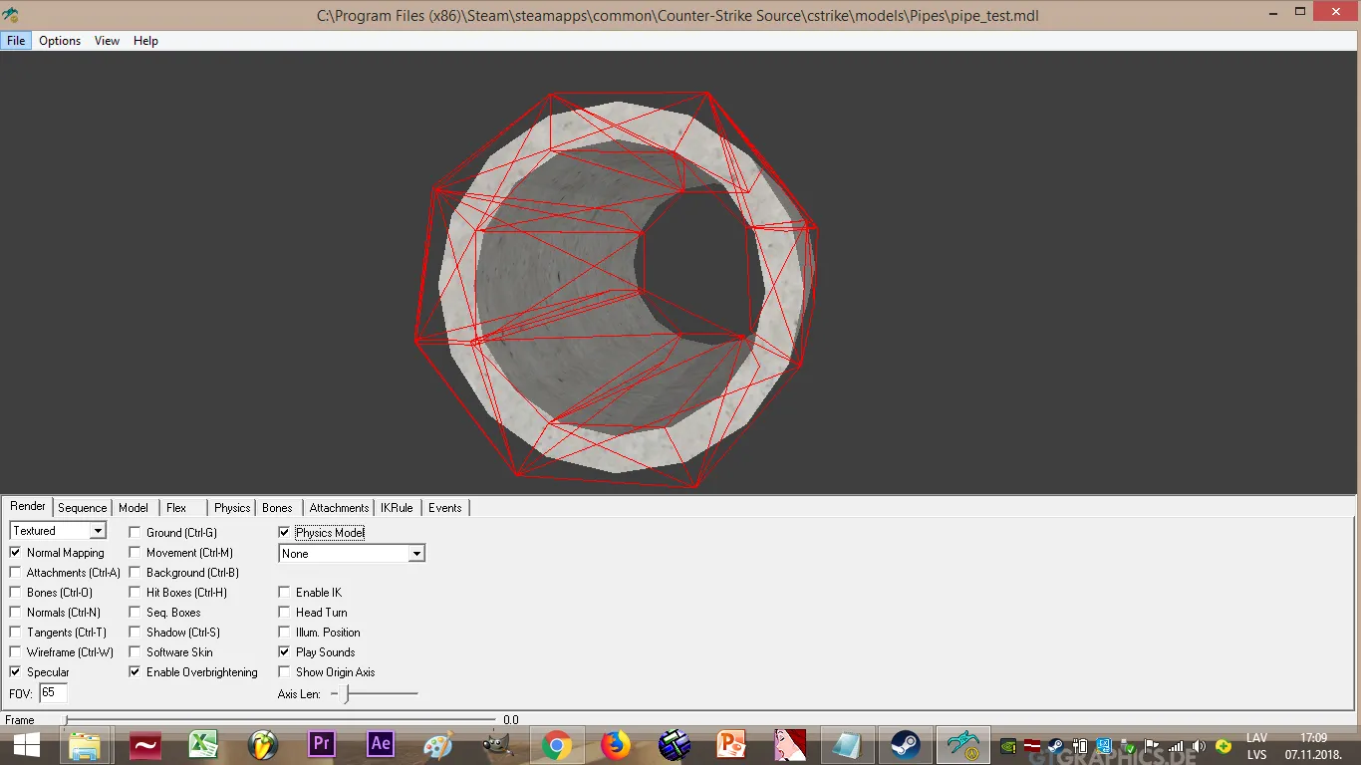Open the Textured render mode dropdown
1361x765 pixels.
[x=58, y=531]
